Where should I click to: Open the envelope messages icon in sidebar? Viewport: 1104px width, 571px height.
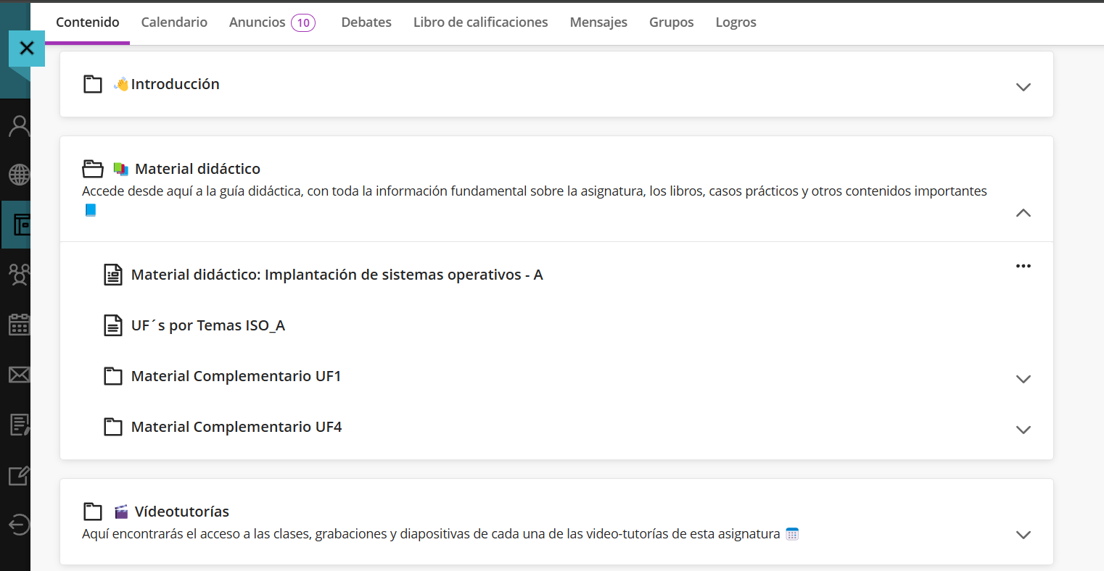[19, 375]
